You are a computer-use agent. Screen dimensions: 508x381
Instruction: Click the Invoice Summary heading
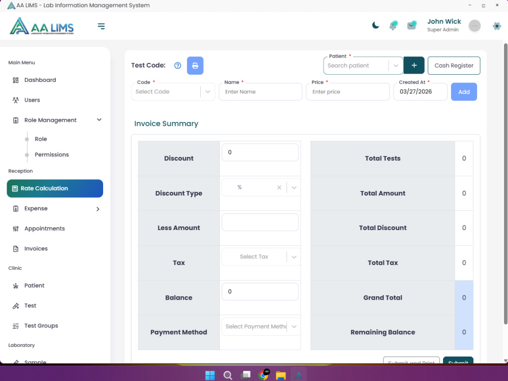coord(166,124)
